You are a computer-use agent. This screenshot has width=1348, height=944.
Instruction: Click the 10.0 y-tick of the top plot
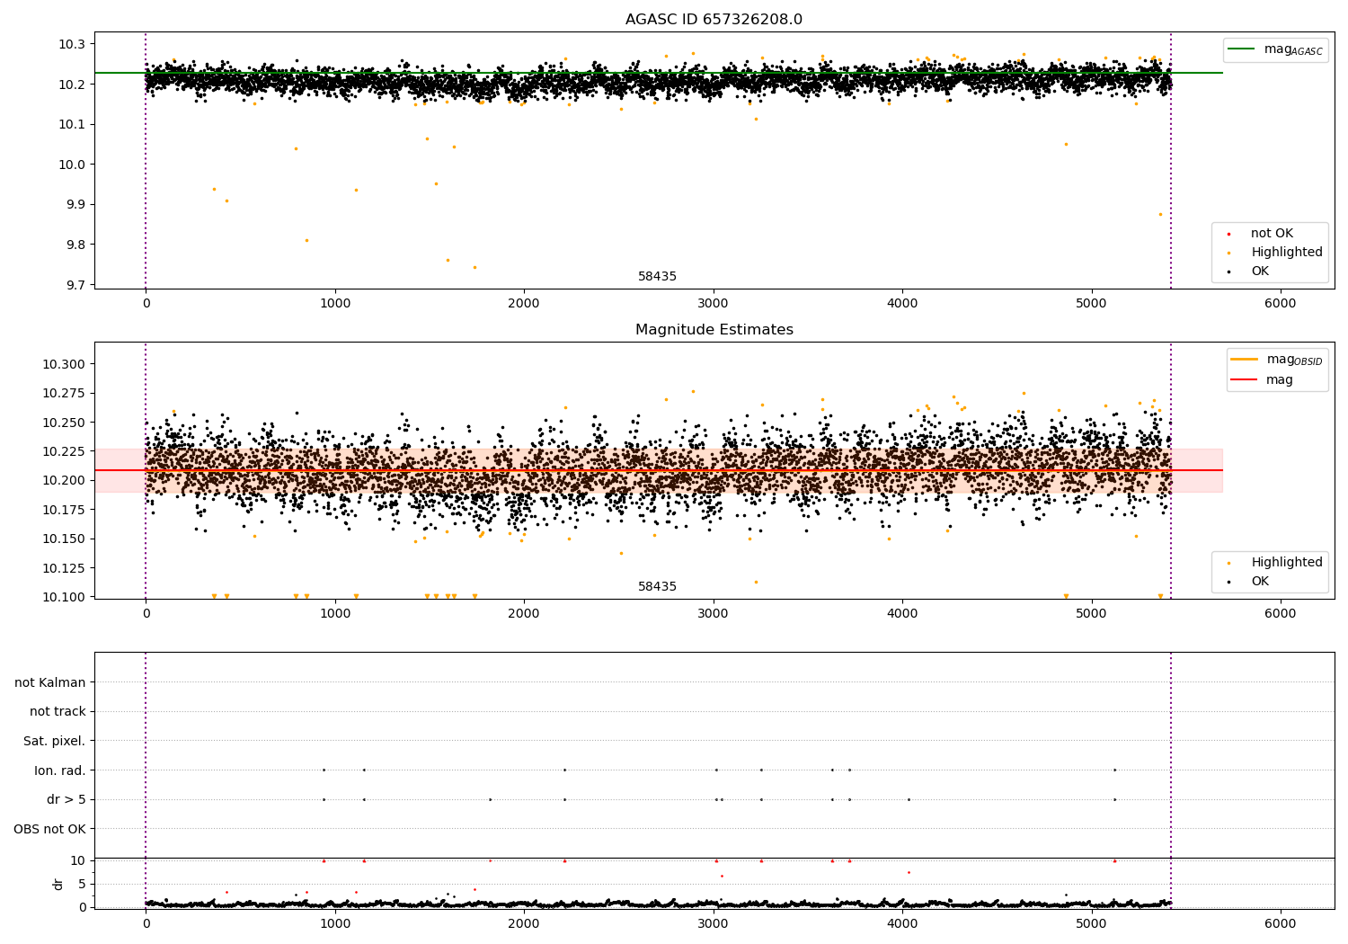(x=73, y=165)
